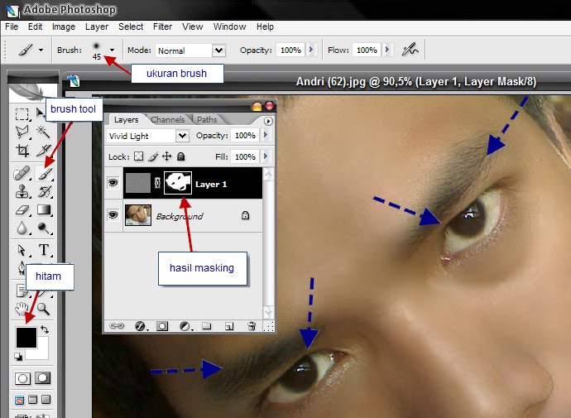The width and height of the screenshot is (571, 418).
Task: Switch to the Paths tab
Action: pos(207,119)
